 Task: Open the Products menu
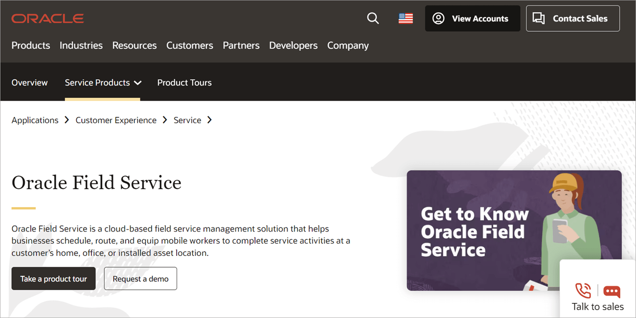coord(31,45)
